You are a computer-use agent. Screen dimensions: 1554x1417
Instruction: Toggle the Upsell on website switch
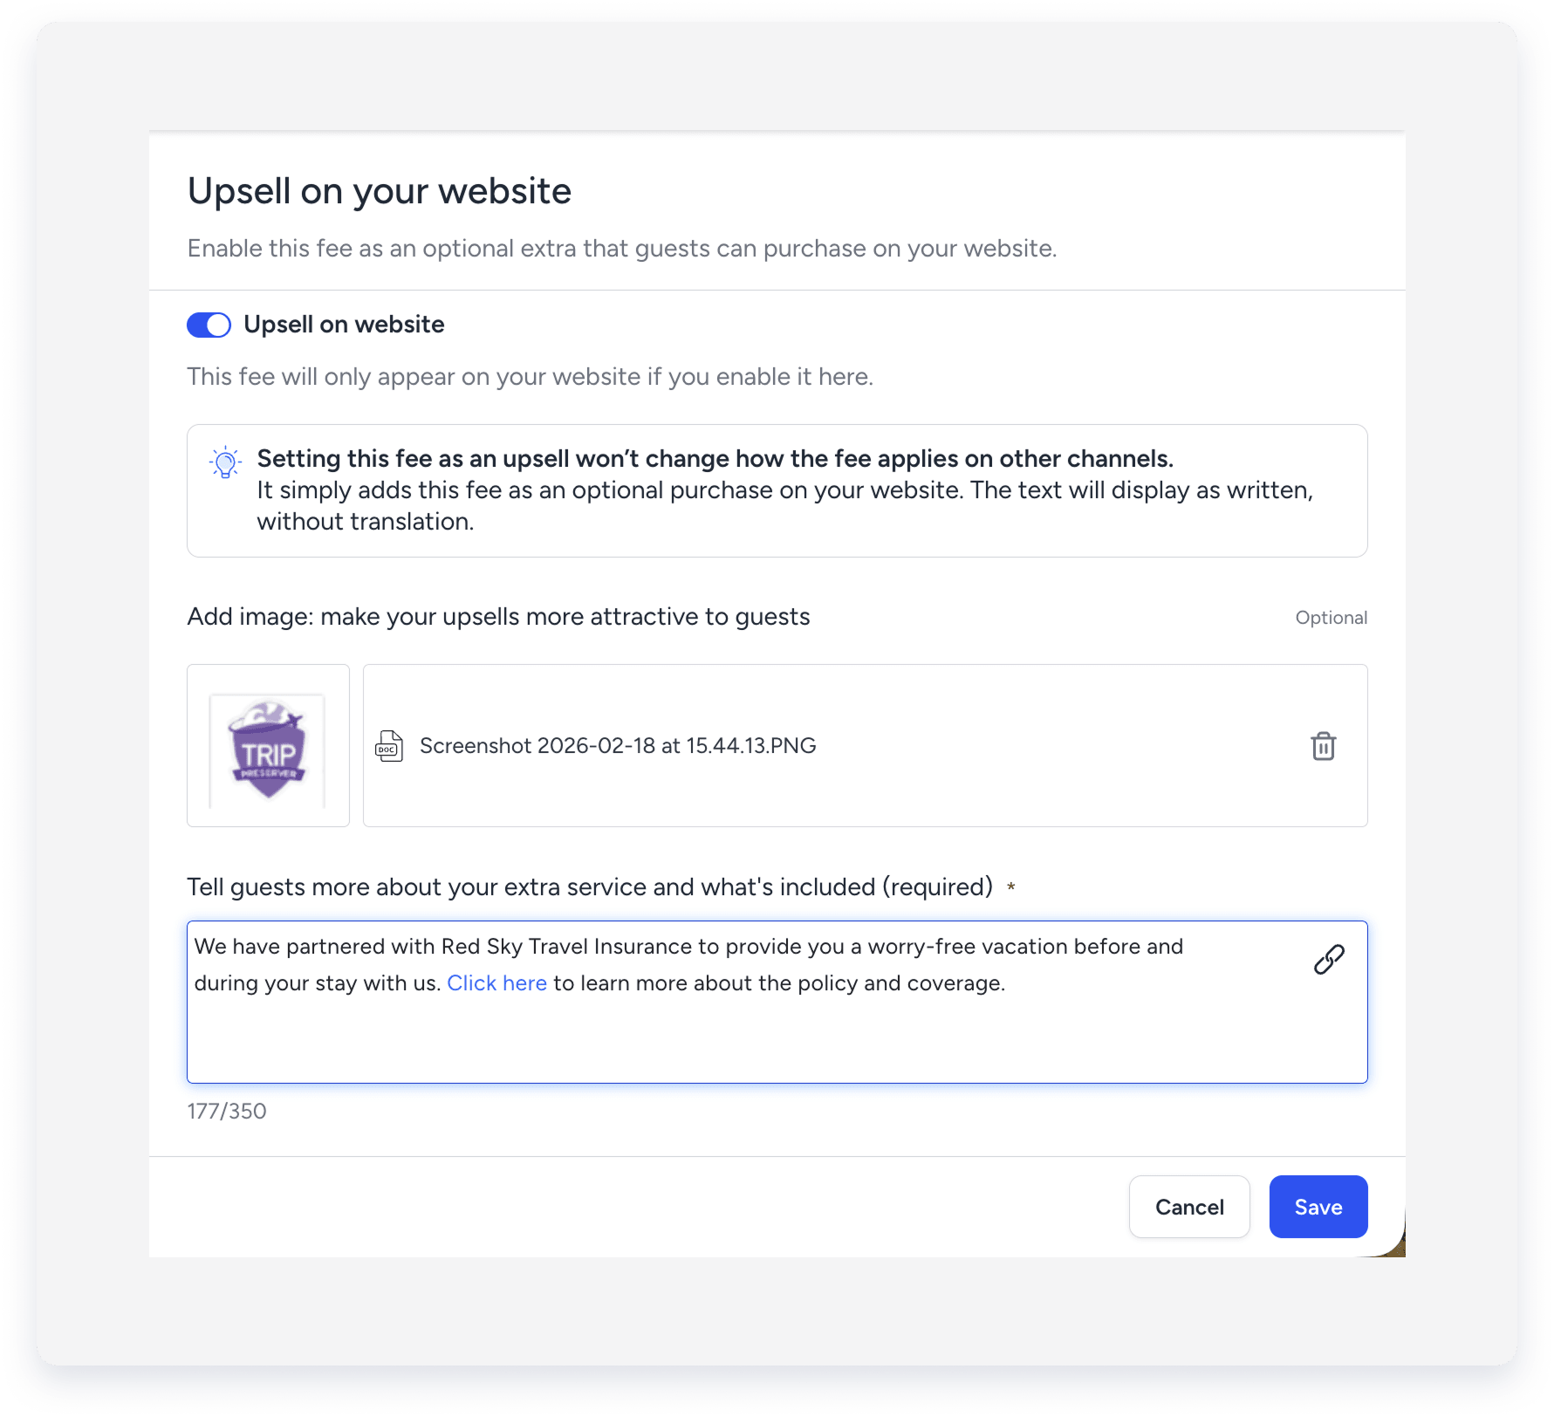point(209,325)
